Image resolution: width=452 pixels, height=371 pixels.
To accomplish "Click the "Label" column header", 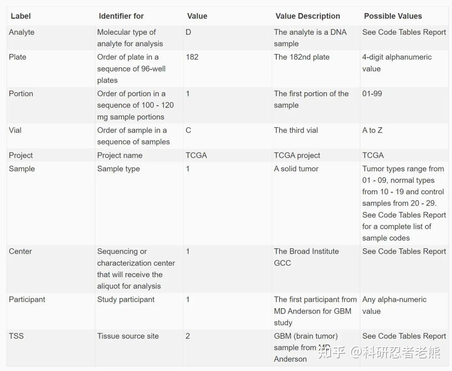I will (21, 16).
